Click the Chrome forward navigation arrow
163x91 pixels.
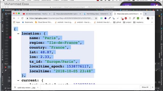(x=18, y=18)
